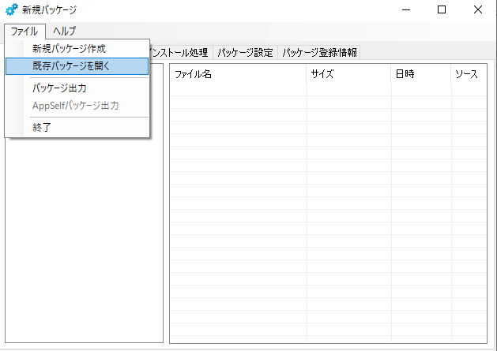
Task: Sort by the サイズ column header
Action: tap(348, 74)
